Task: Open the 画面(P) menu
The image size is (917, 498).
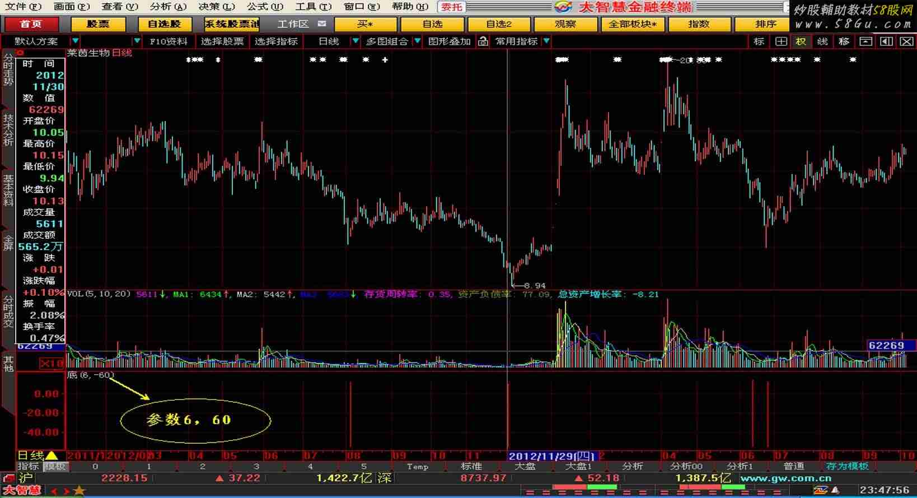Action: click(72, 7)
